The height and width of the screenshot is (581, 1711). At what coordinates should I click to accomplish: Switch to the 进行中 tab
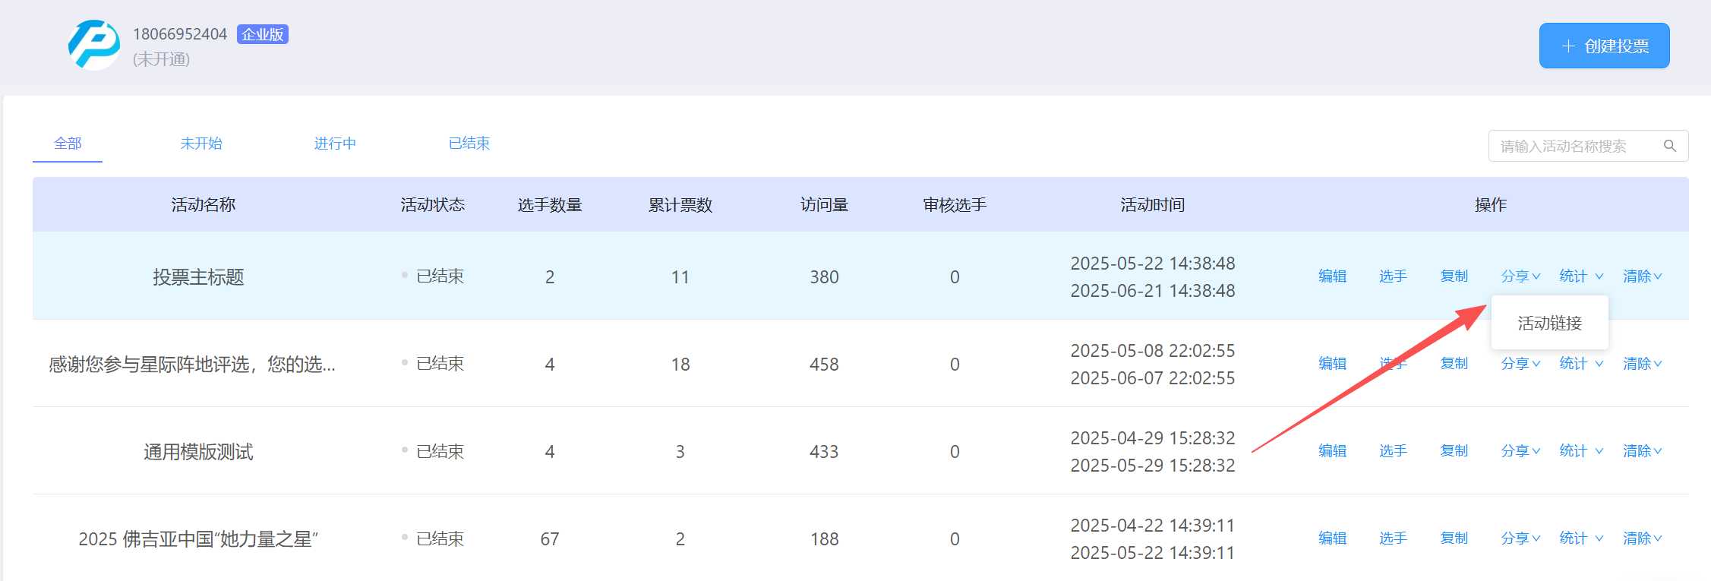pyautogui.click(x=335, y=144)
